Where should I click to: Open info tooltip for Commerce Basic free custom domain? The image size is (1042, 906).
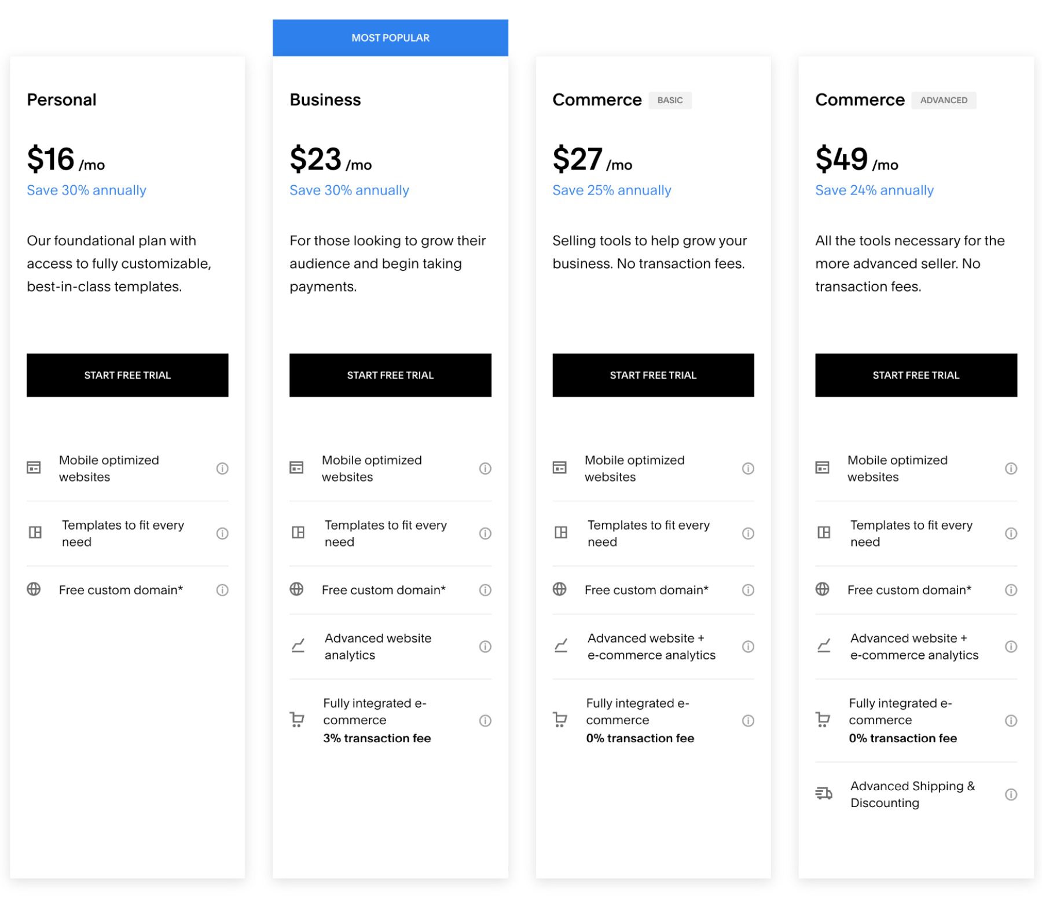coord(747,589)
